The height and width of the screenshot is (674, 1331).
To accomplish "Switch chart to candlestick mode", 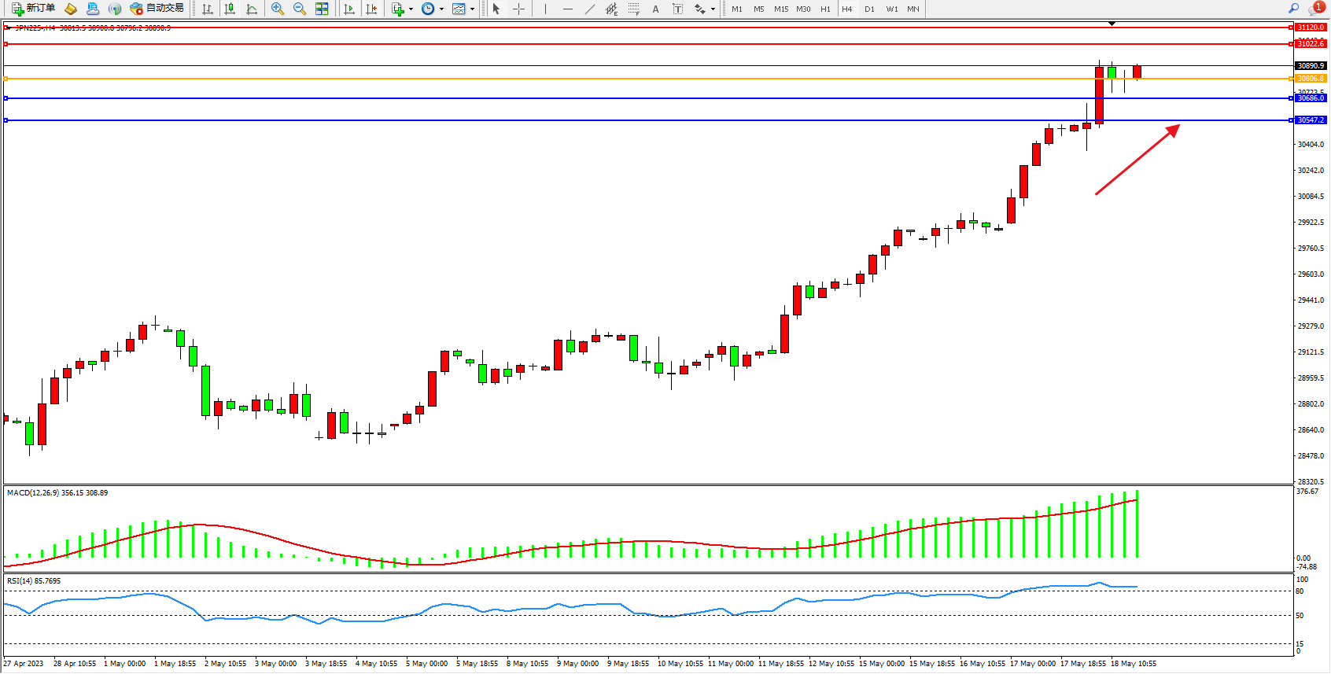I will (230, 9).
